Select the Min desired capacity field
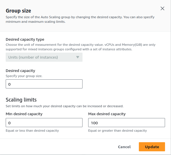This screenshot has width=171, height=155. point(44,123)
